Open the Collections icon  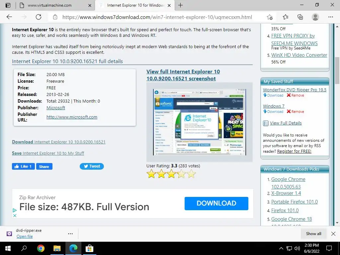300,17
